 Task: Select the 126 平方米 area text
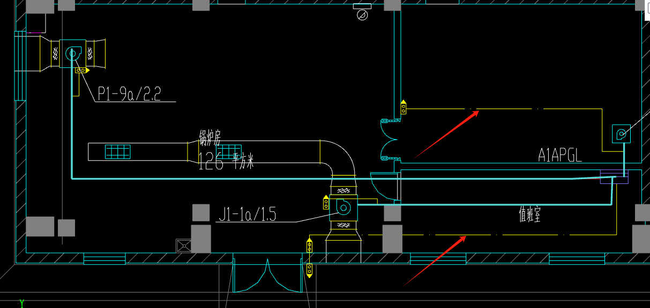226,160
